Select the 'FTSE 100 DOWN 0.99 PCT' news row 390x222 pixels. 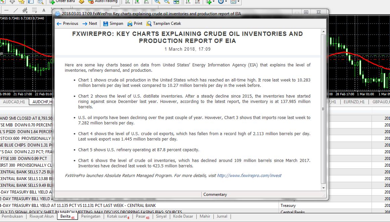click(x=26, y=158)
